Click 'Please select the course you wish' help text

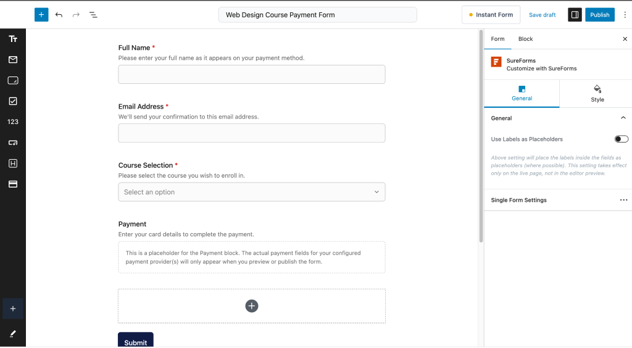point(181,176)
